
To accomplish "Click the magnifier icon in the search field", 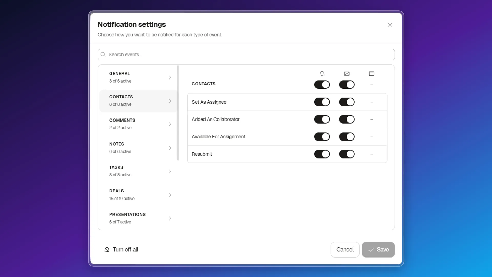I will (103, 54).
